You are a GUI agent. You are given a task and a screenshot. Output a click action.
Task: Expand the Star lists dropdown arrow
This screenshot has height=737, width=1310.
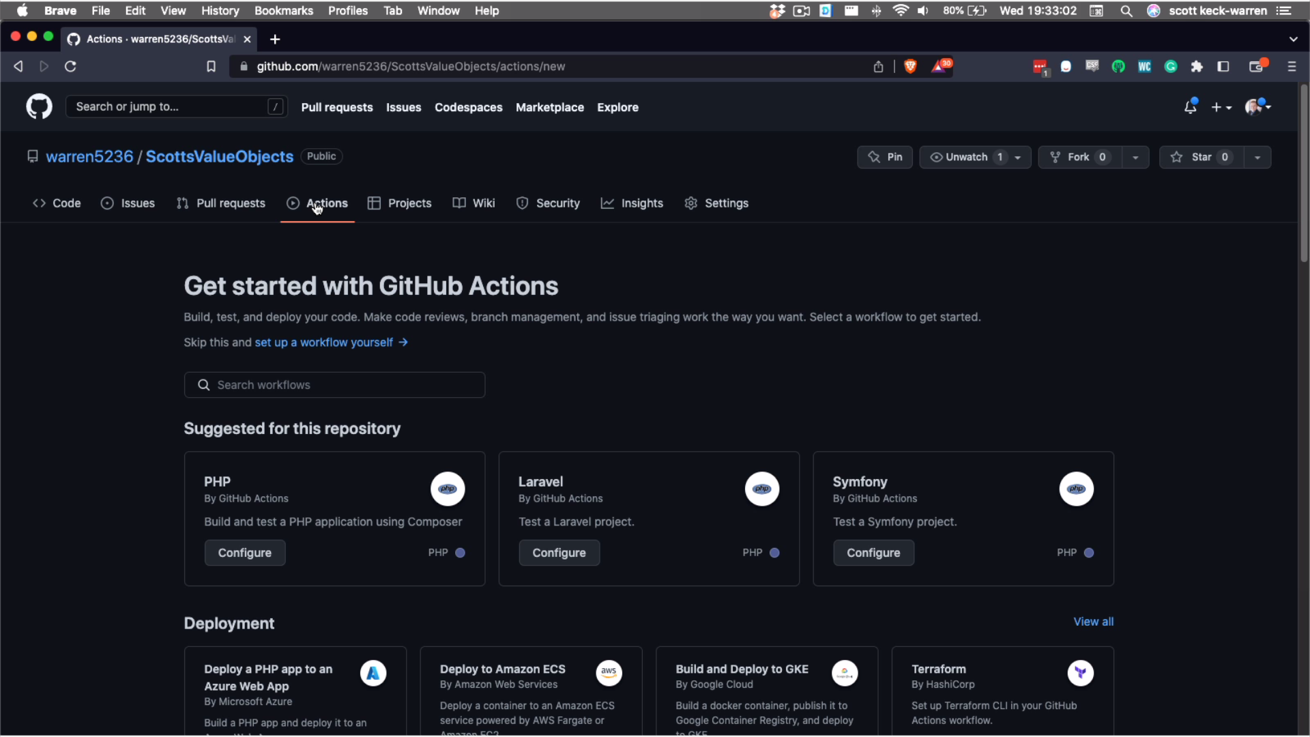pos(1257,157)
